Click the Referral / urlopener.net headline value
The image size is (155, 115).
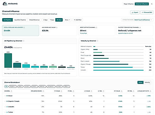tap(130, 31)
